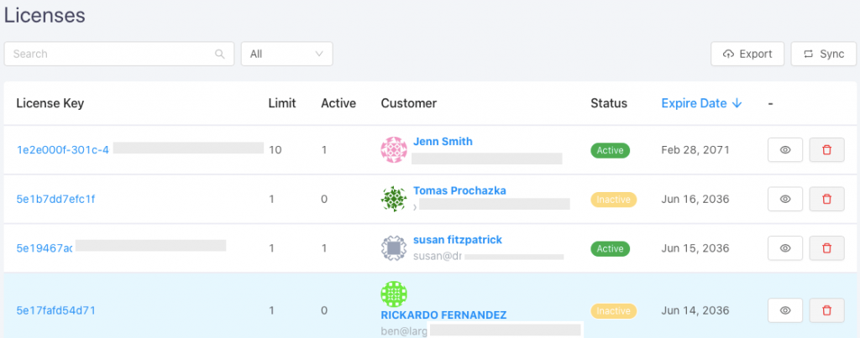Open customer Jenn Smith
The width and height of the screenshot is (860, 338).
[443, 142]
